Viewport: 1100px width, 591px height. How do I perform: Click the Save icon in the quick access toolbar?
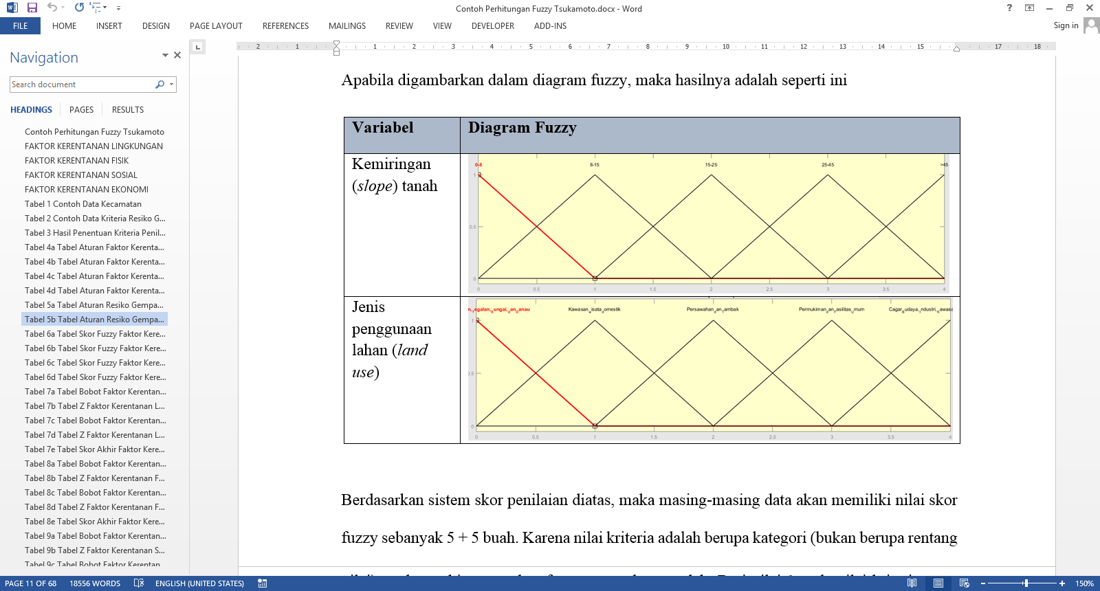tap(32, 8)
